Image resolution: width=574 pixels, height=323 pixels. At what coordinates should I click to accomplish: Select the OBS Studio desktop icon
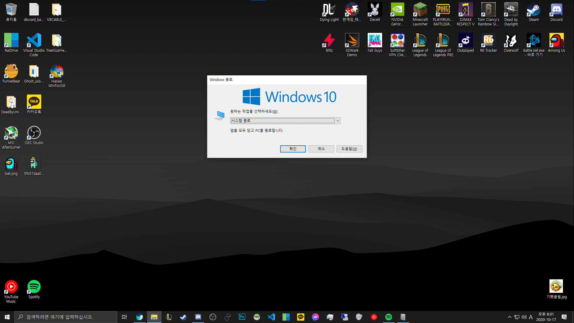[x=34, y=135]
